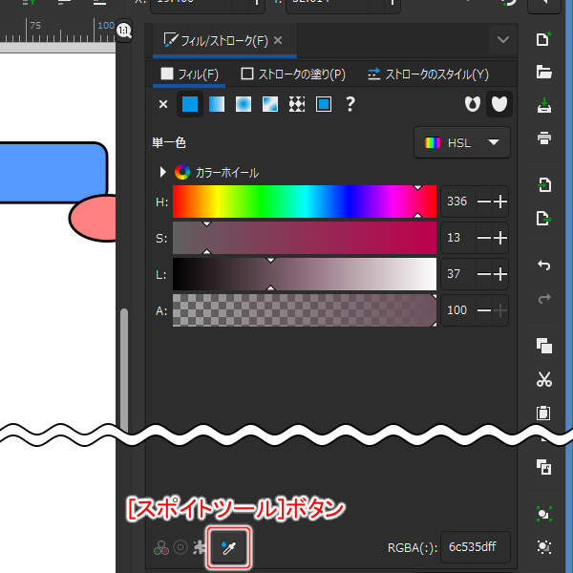
Task: Click the paste clipboard icon
Action: [543, 413]
